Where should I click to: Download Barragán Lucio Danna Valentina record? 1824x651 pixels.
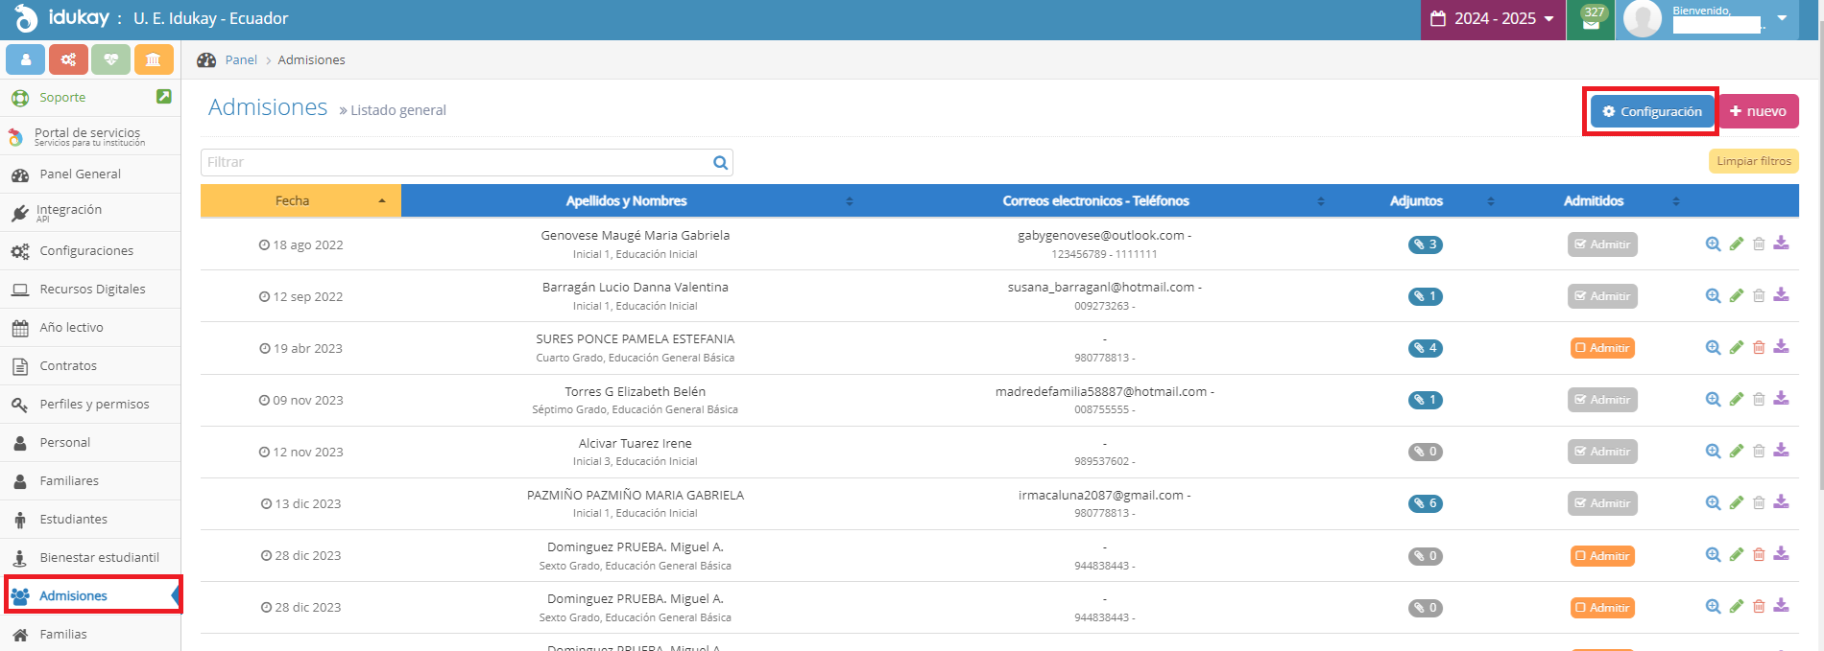click(1781, 295)
